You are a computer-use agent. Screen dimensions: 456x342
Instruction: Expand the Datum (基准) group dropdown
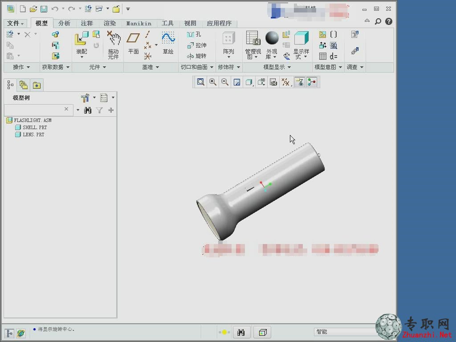click(151, 67)
